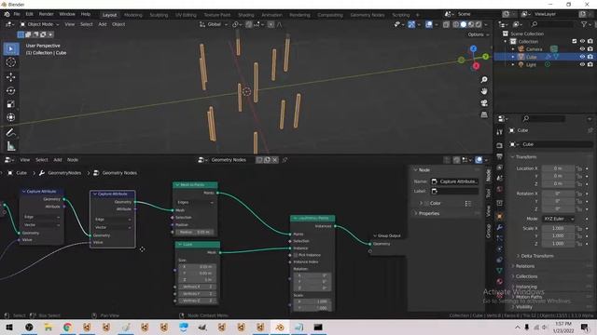Toggle viewport overlays button
597x335 pixels.
coord(429,24)
